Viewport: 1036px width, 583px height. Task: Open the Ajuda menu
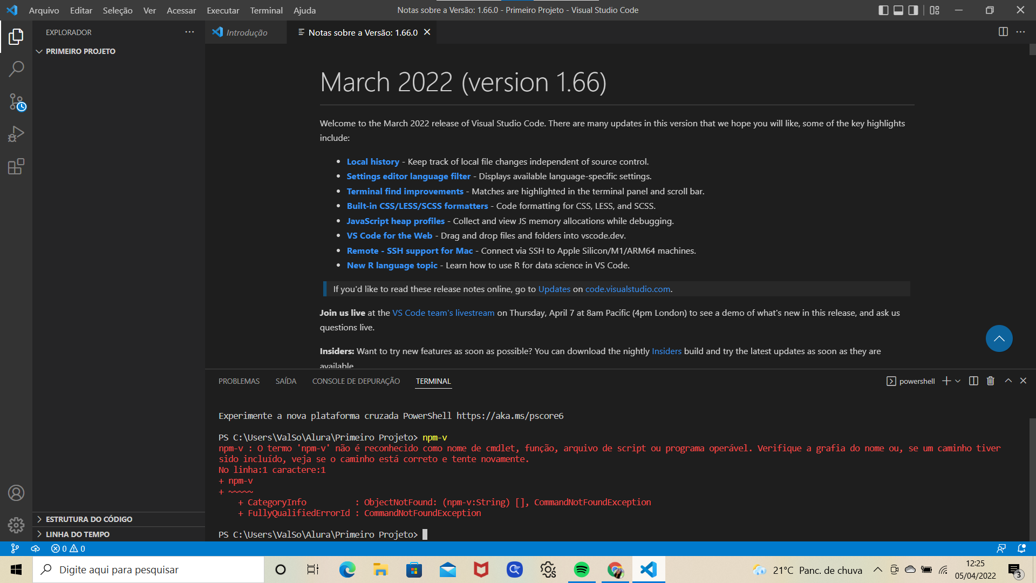coord(304,10)
